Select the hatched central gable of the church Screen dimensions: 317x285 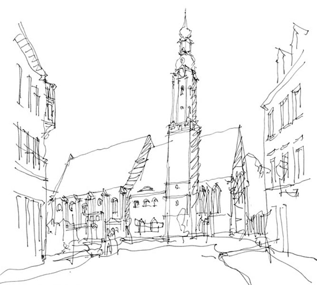pyautogui.click(x=139, y=161)
